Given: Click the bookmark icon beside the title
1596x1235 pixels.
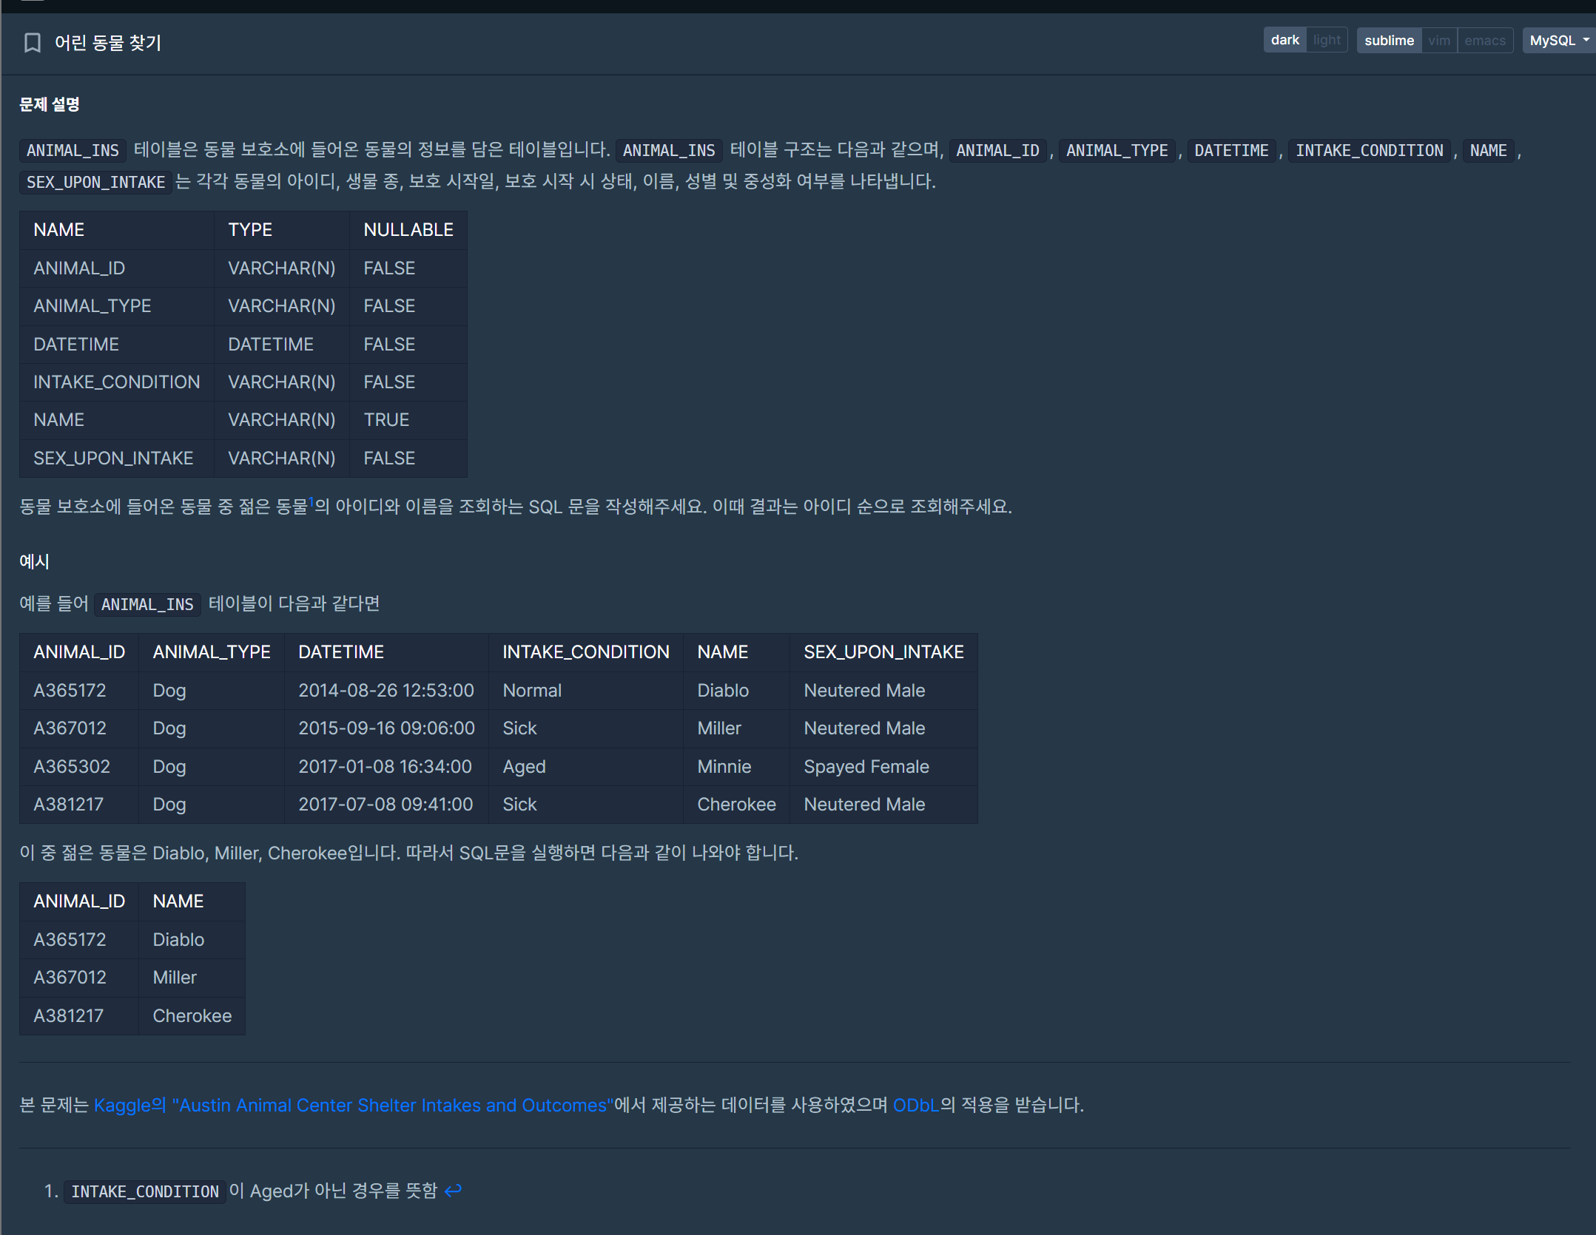Looking at the screenshot, I should click(x=32, y=43).
